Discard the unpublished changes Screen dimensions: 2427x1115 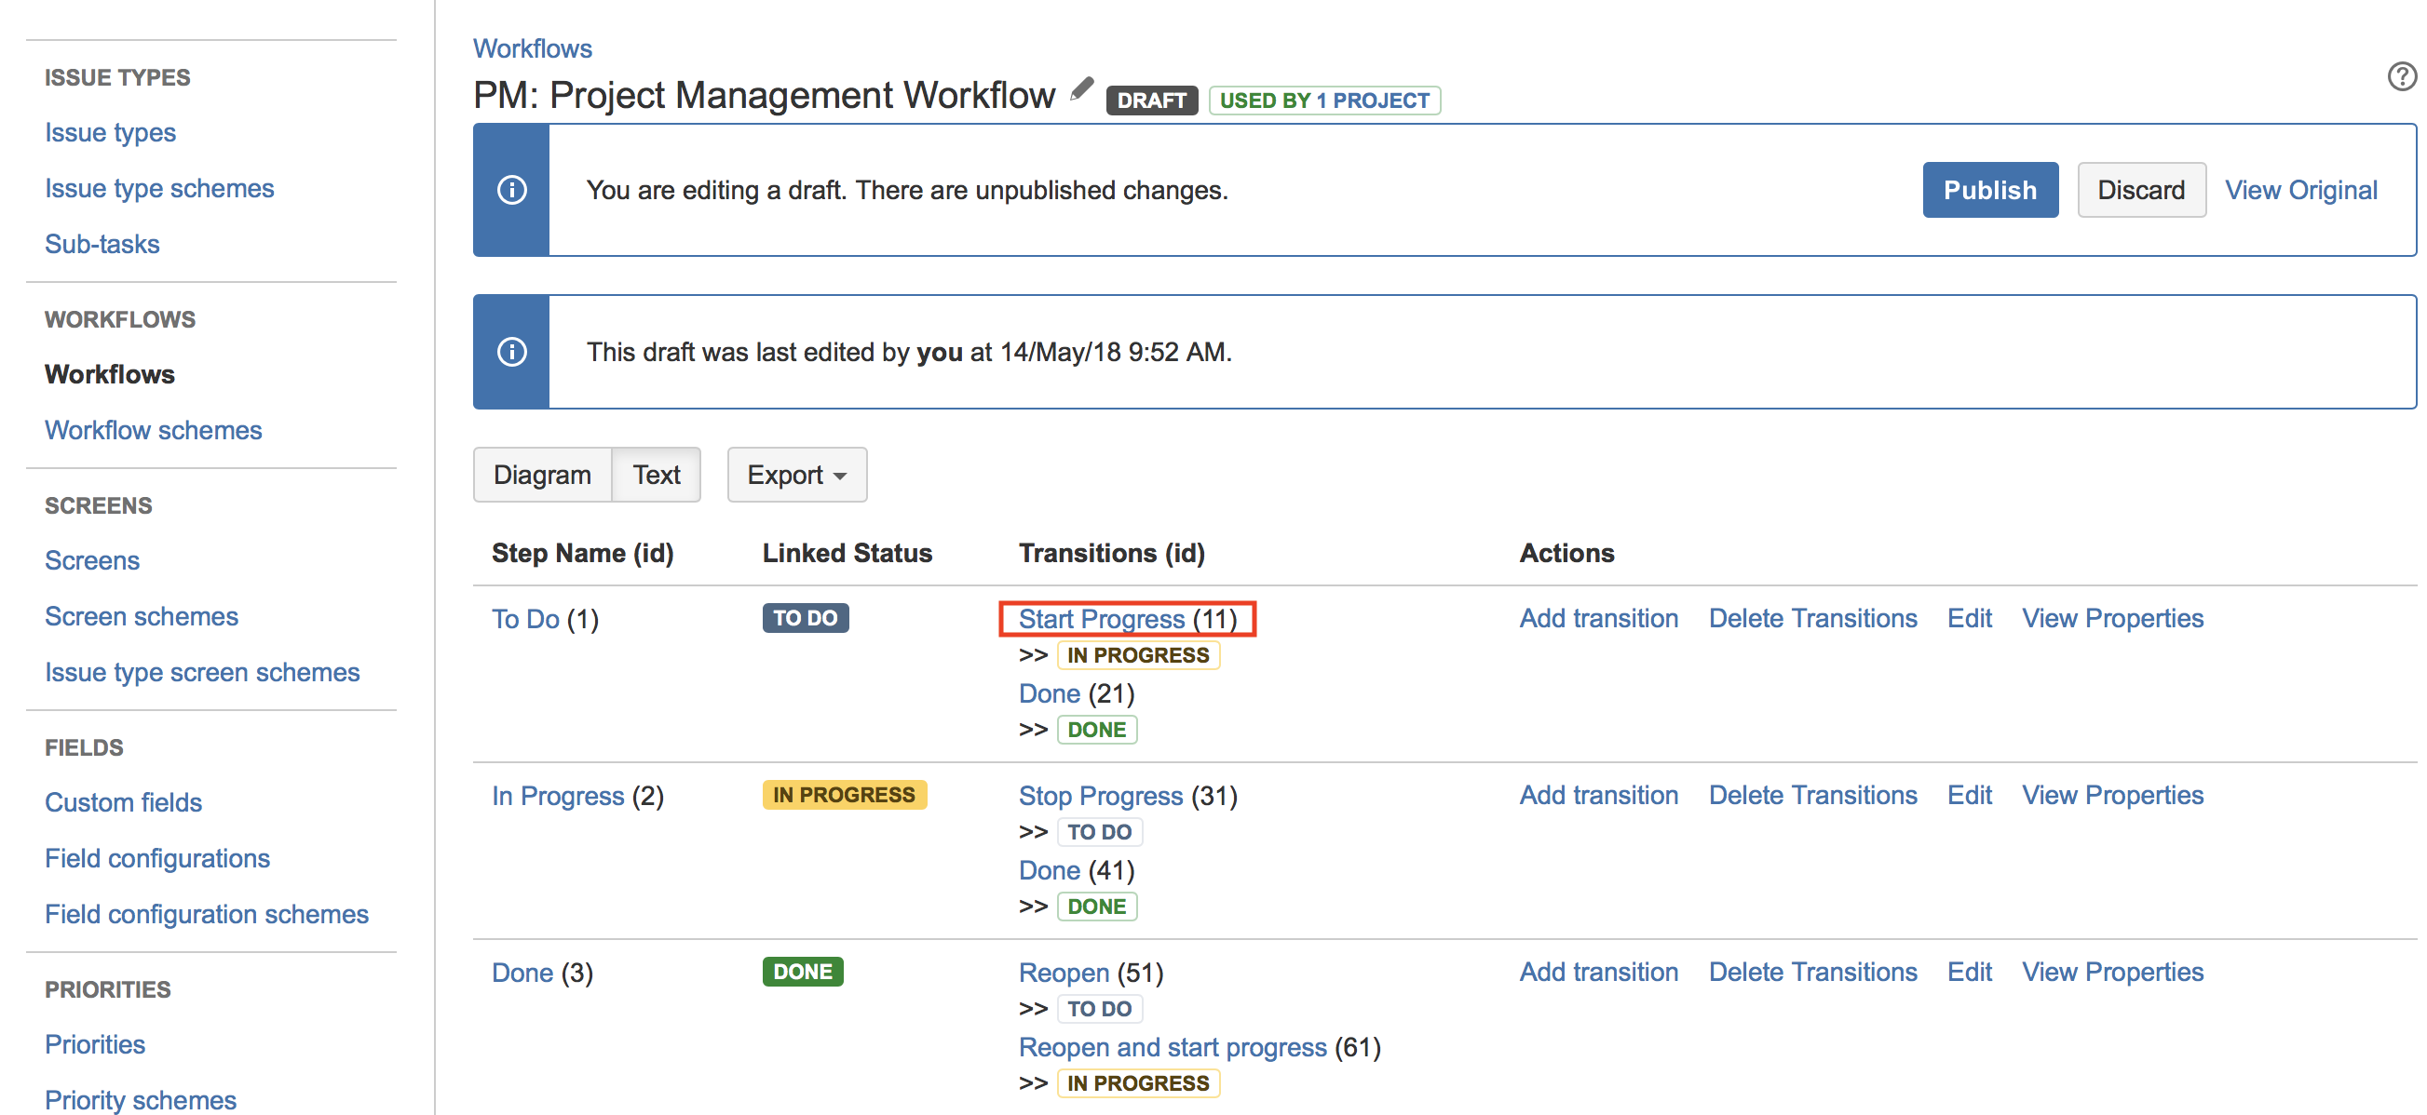(2141, 189)
